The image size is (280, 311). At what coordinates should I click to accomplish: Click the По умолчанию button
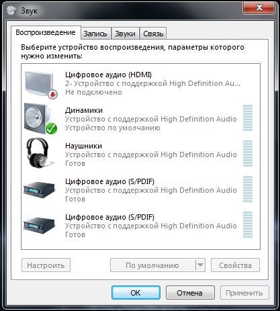point(153,265)
